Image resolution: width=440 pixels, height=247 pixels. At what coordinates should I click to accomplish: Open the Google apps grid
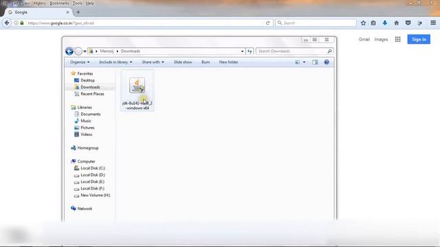click(397, 40)
